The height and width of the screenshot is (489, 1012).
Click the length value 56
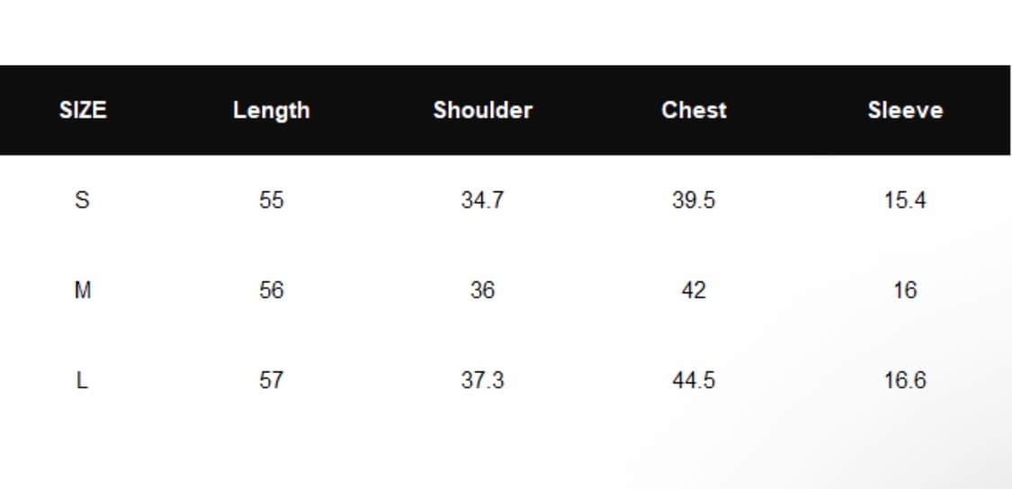click(x=271, y=290)
